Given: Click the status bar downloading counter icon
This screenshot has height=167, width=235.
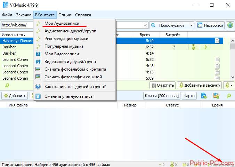Looking at the screenshot, I should (172, 165).
